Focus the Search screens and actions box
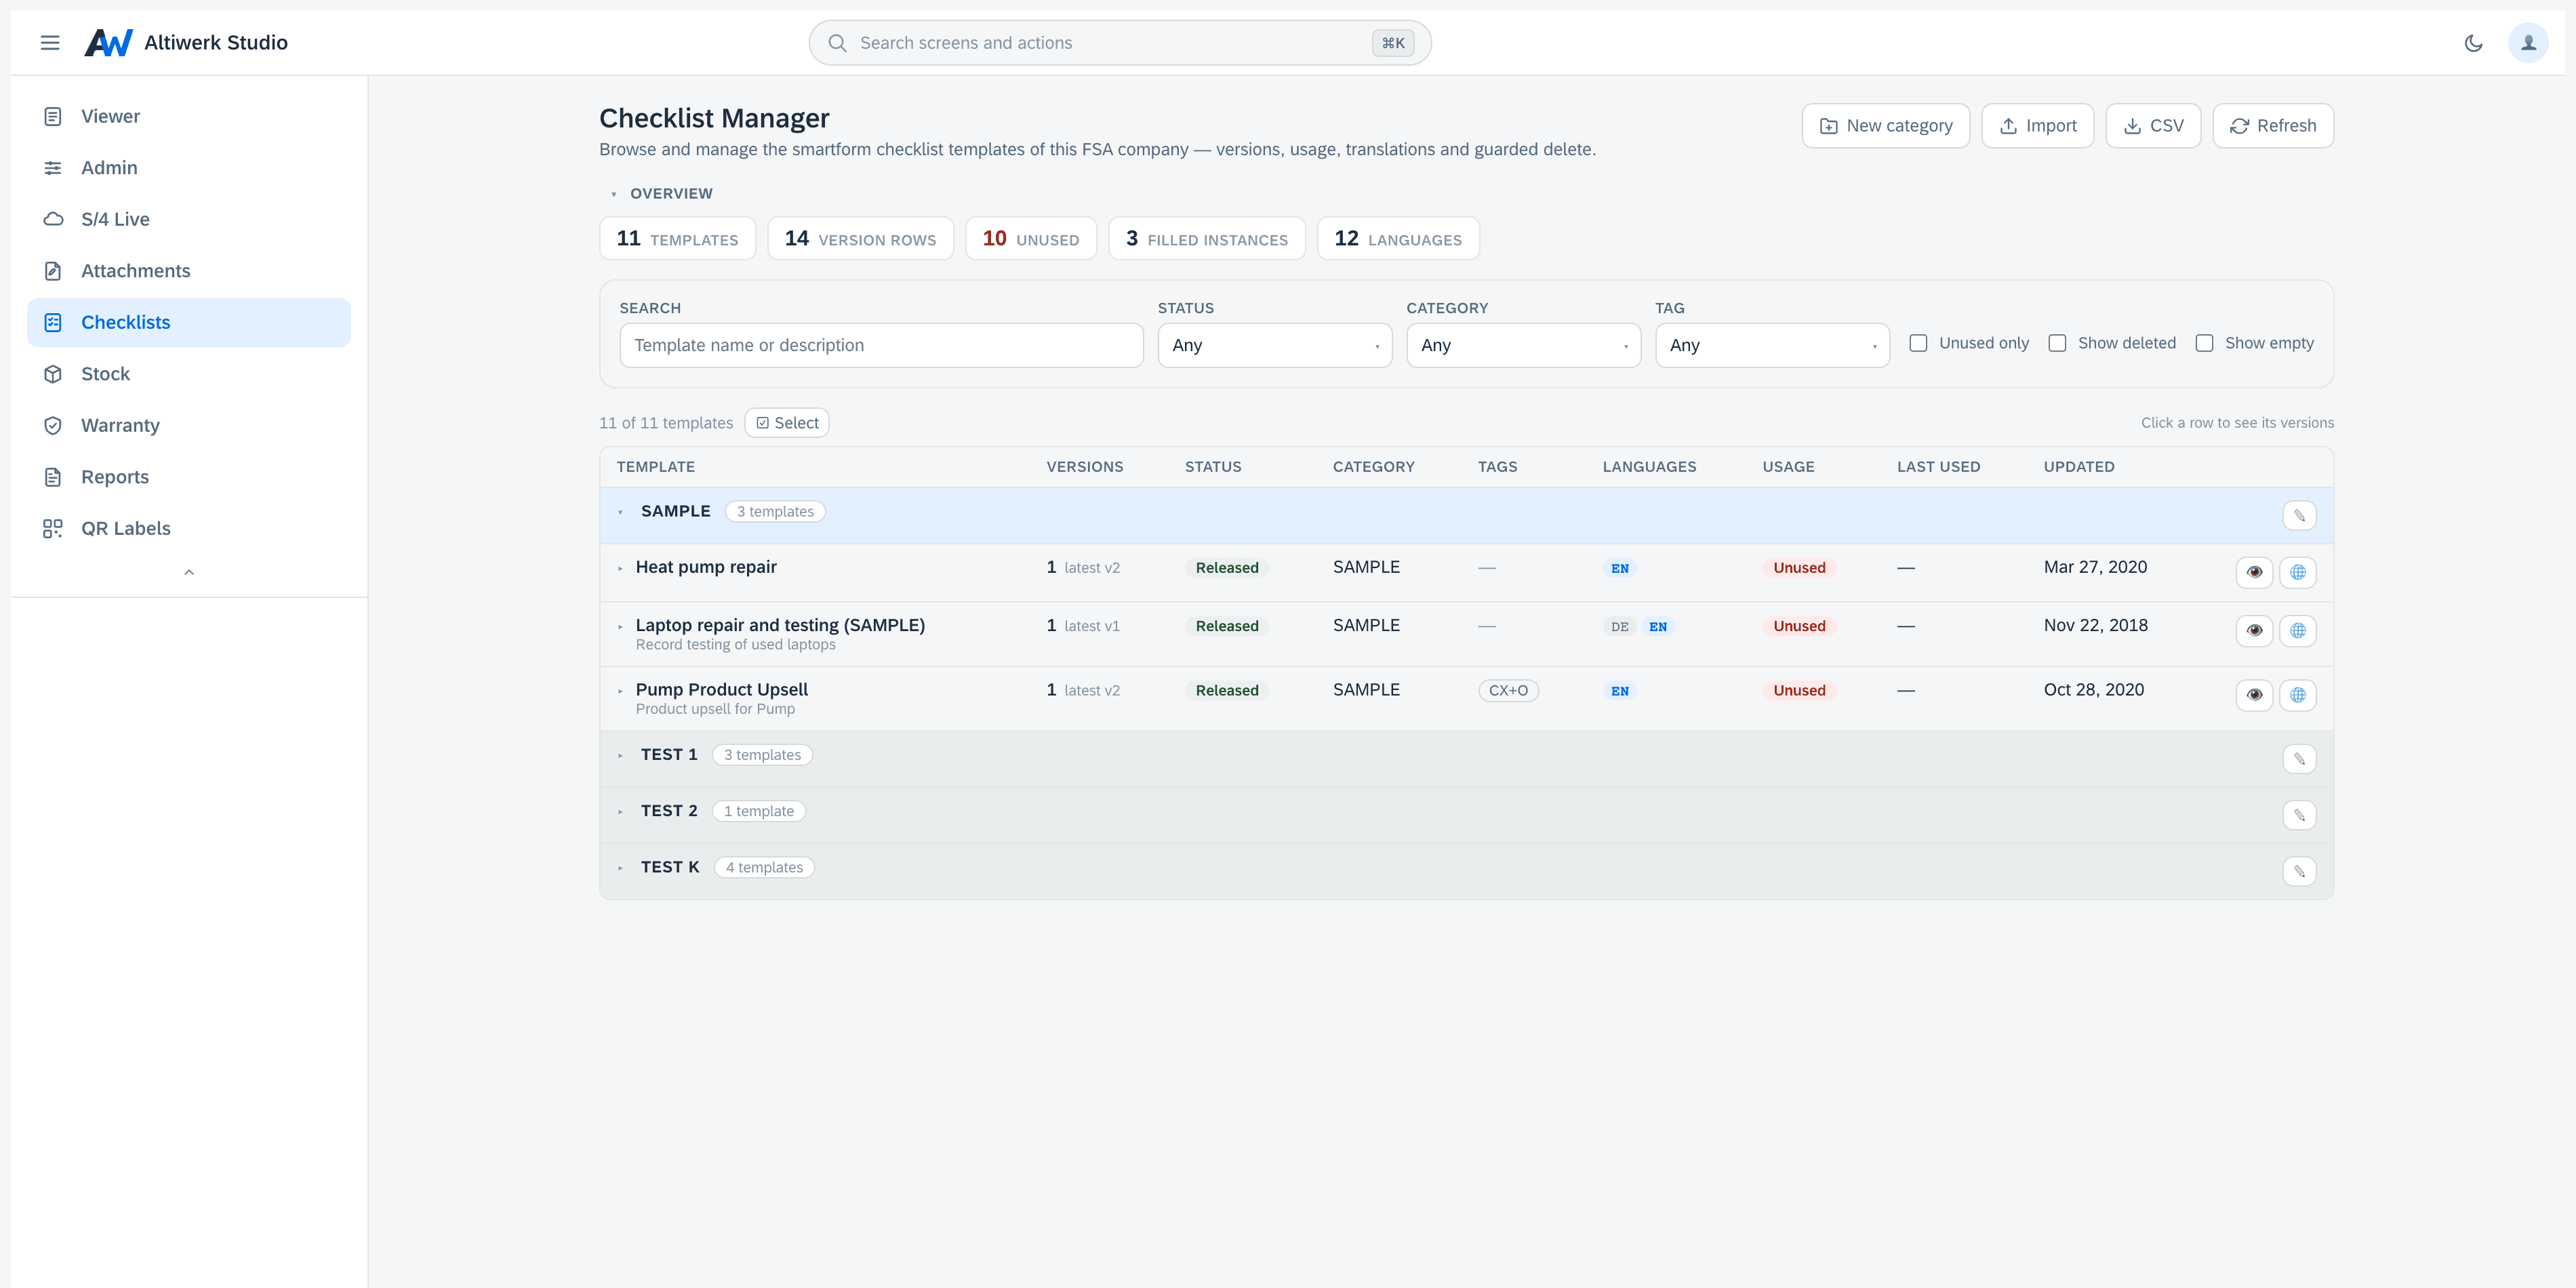The width and height of the screenshot is (2576, 1288). tap(1120, 43)
